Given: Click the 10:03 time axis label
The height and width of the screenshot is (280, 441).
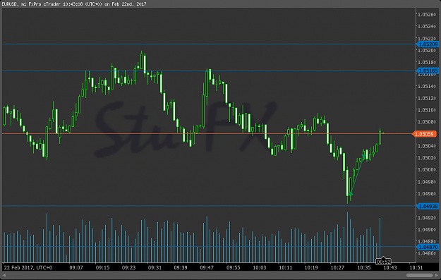Looking at the screenshot, I should point(260,267).
